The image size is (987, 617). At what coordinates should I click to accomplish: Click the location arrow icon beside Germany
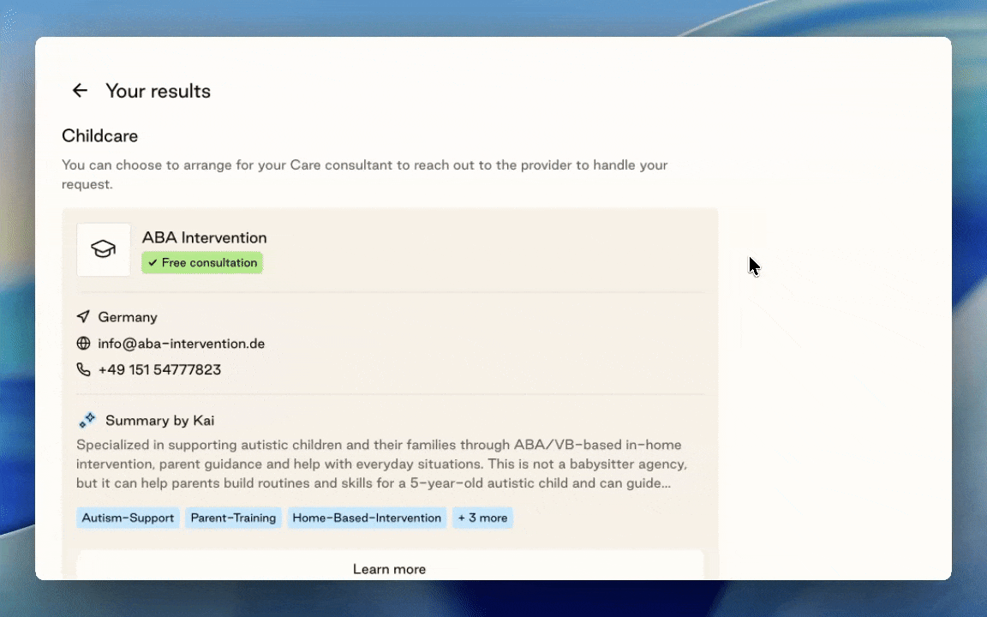tap(83, 316)
